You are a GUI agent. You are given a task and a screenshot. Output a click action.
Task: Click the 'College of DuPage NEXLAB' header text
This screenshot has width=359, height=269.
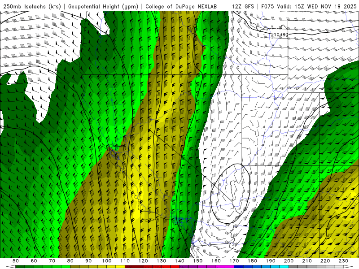point(181,7)
